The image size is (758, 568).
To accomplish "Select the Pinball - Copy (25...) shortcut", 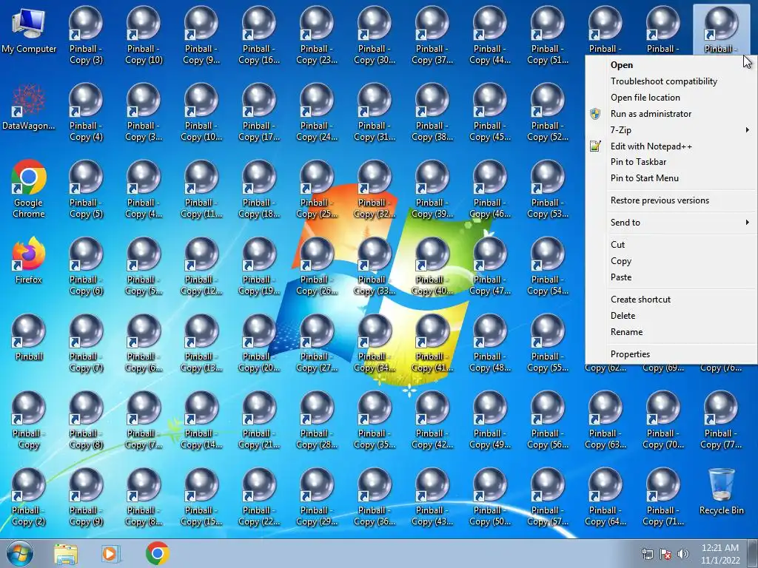I will pyautogui.click(x=317, y=189).
